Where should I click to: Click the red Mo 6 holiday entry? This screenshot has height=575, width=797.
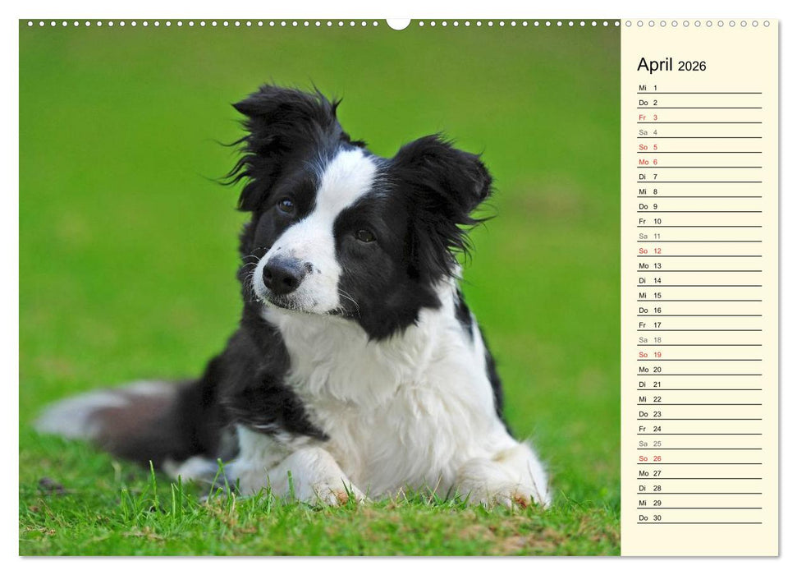[x=648, y=162]
